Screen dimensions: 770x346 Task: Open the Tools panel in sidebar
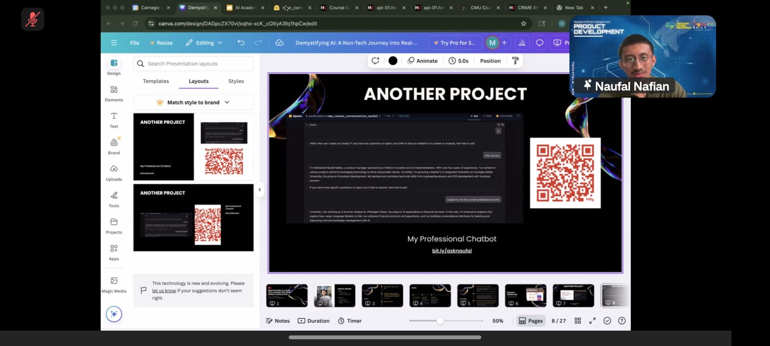(114, 199)
